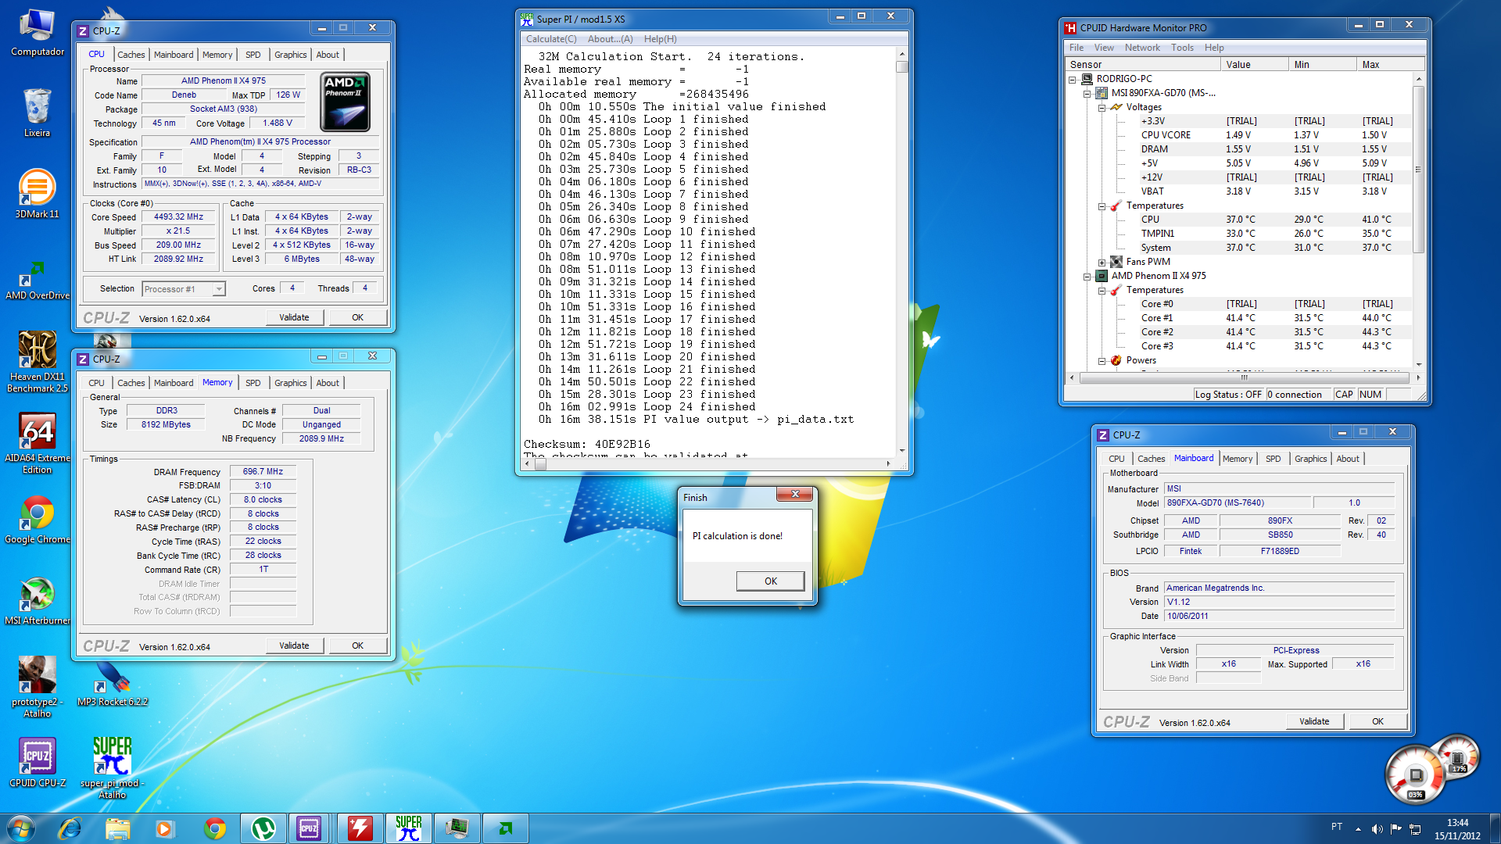Open the Lixeira recycle bin icon
Screen dimensions: 1501x844
point(37,113)
